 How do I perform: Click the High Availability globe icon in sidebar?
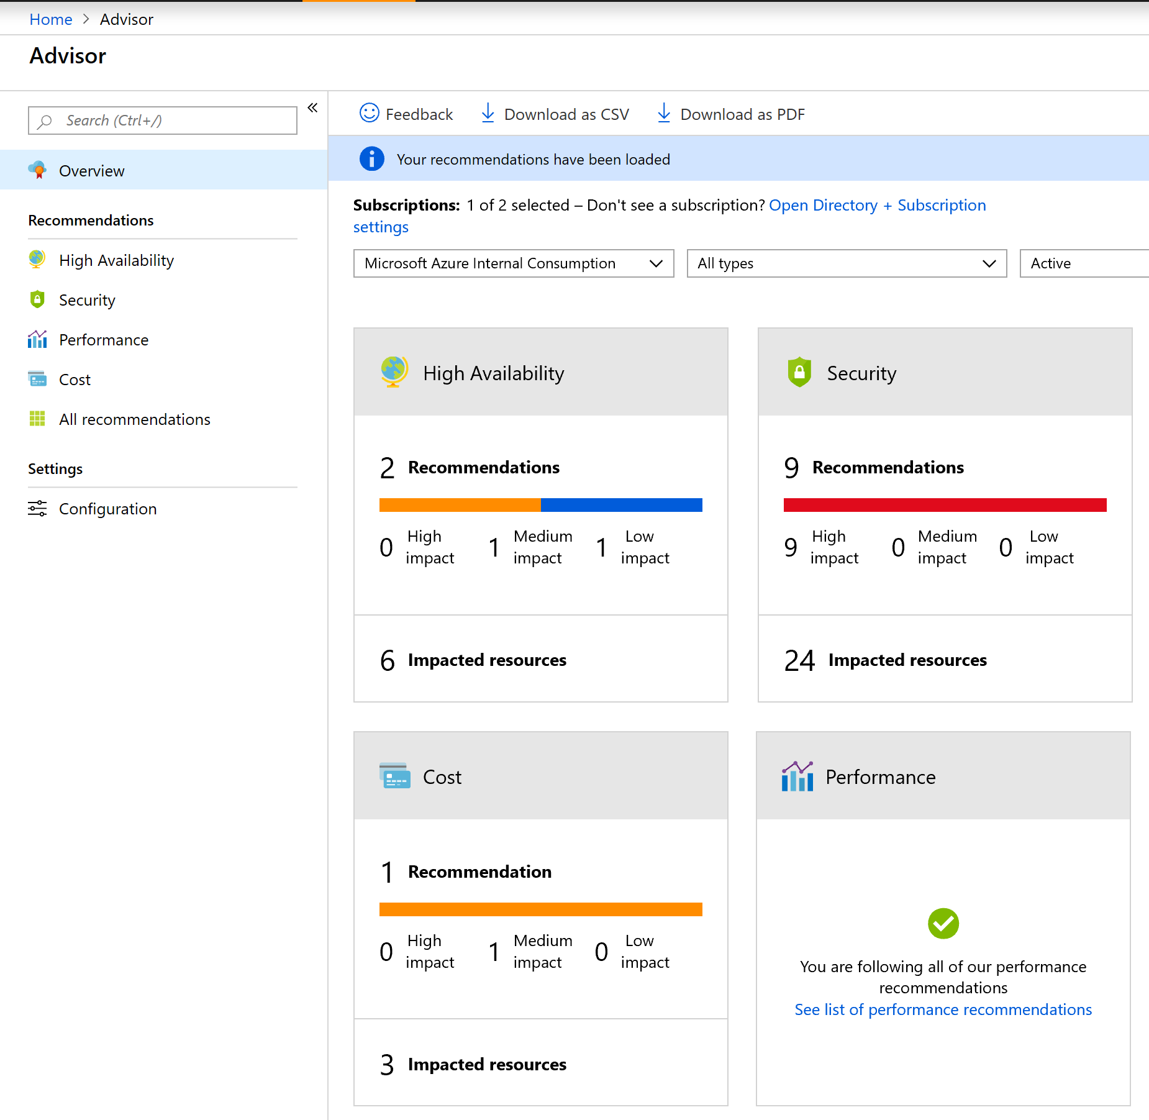point(37,260)
